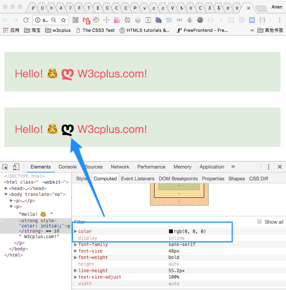
Task: Collapse the expanded second p element
Action: [11, 206]
